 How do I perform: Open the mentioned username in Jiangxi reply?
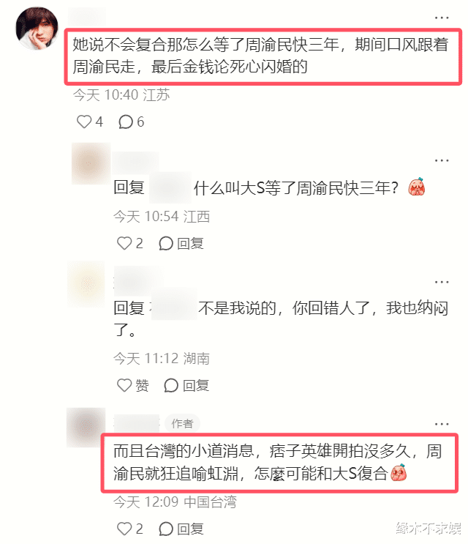(170, 187)
